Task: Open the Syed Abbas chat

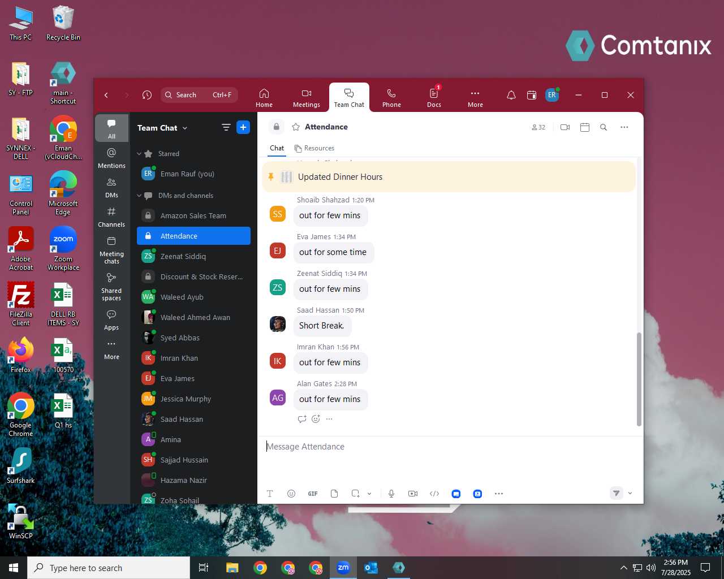Action: click(193, 338)
